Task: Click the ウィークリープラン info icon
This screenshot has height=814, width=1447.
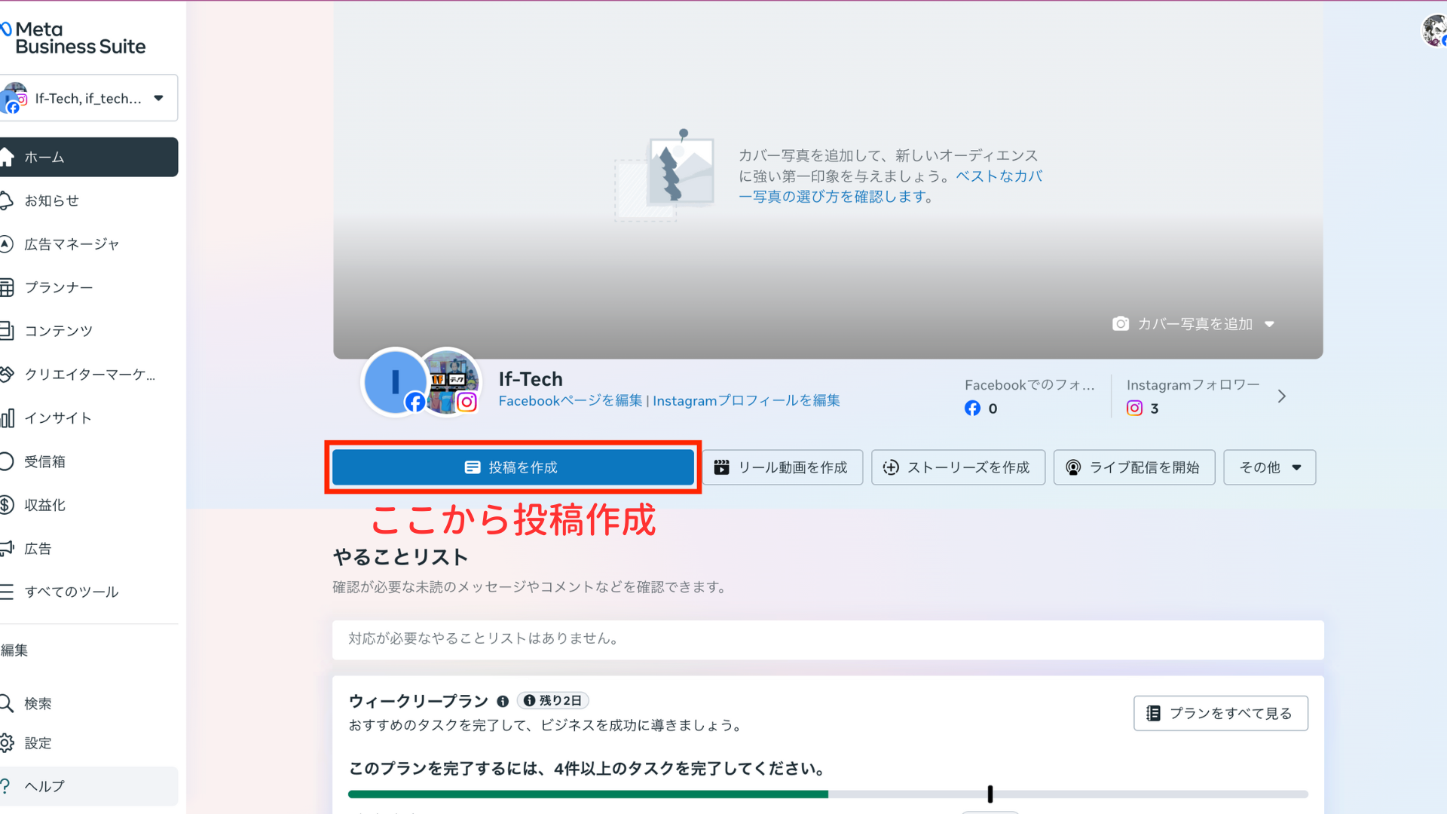Action: pos(503,701)
